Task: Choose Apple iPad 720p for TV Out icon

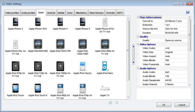Action: coord(38,66)
